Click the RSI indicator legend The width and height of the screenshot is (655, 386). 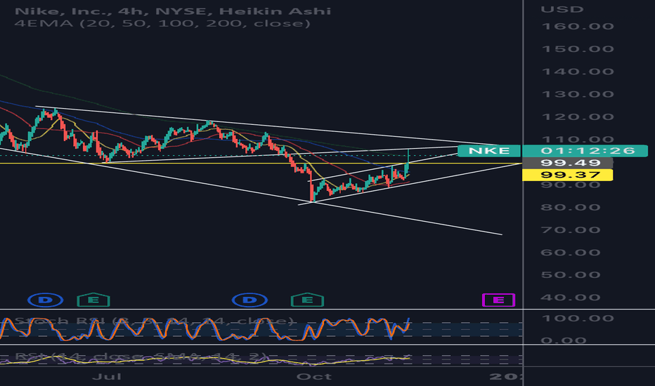(141, 356)
